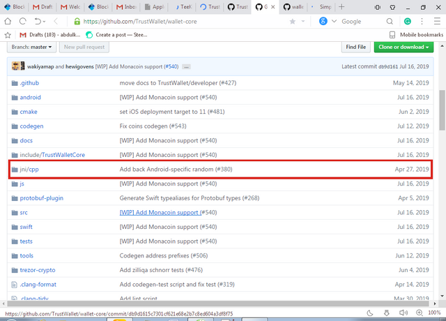Open the tools folder
The image size is (446, 321).
[26, 255]
